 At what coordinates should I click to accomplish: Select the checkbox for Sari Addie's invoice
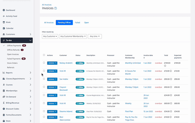pos(44,79)
